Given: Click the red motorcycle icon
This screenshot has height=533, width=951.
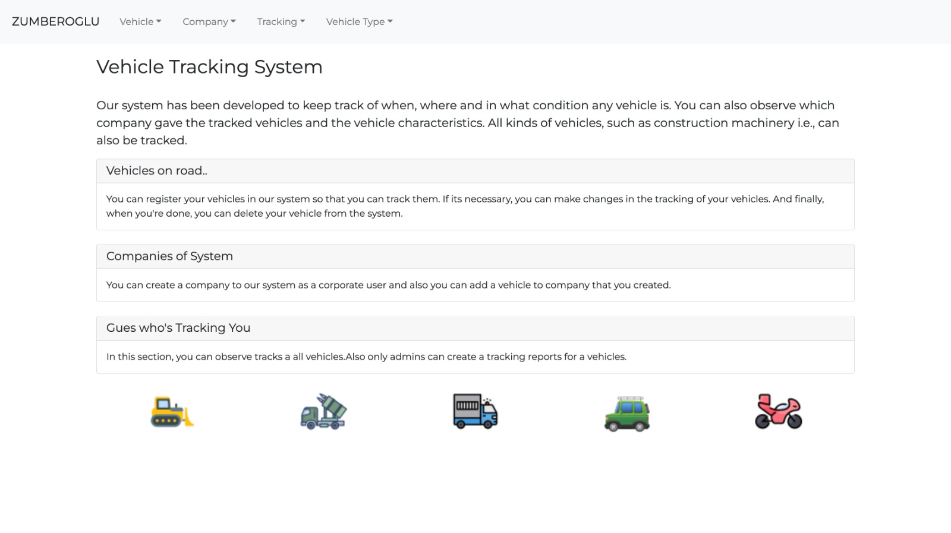Looking at the screenshot, I should point(779,411).
